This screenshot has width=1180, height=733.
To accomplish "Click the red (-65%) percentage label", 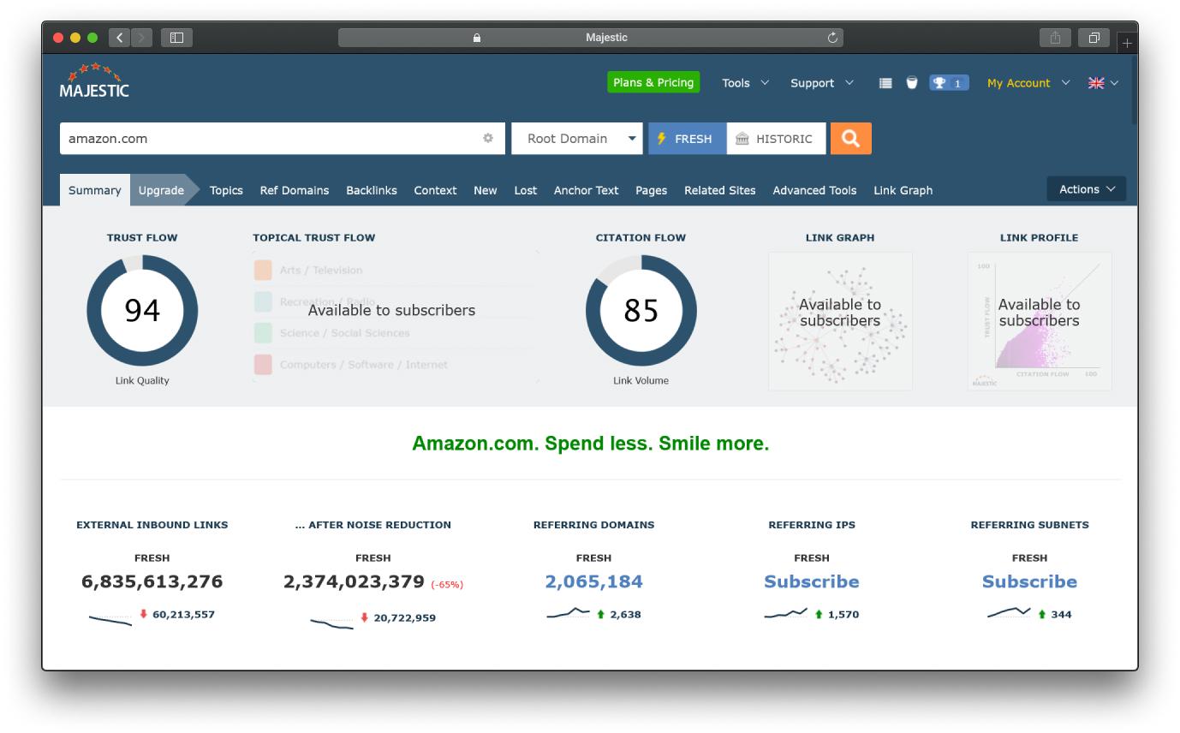I will coord(447,585).
